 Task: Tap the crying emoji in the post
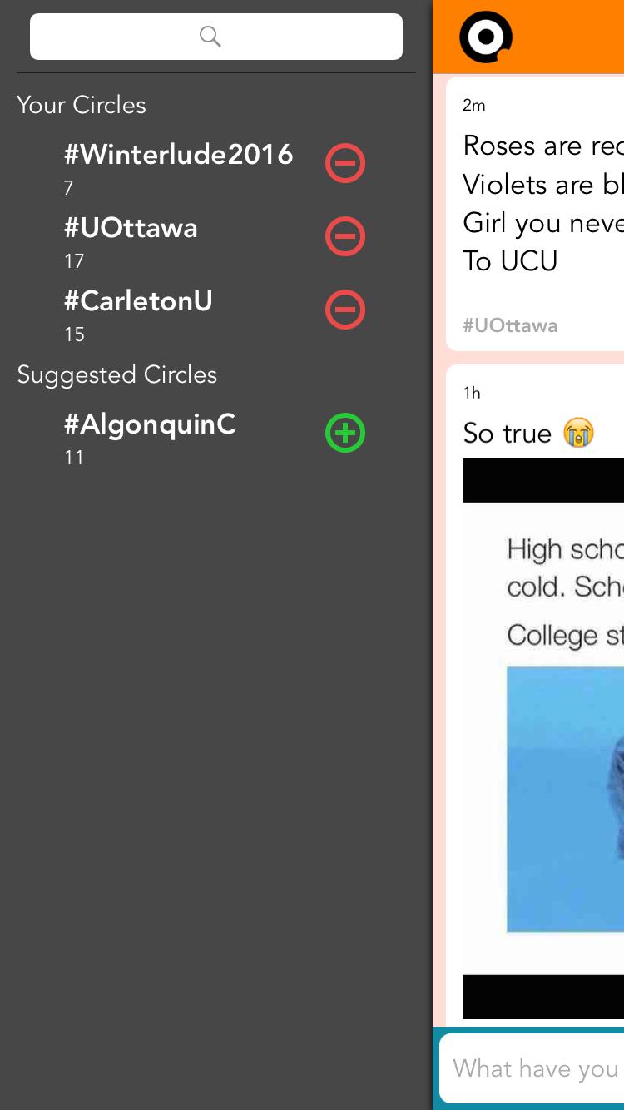578,433
